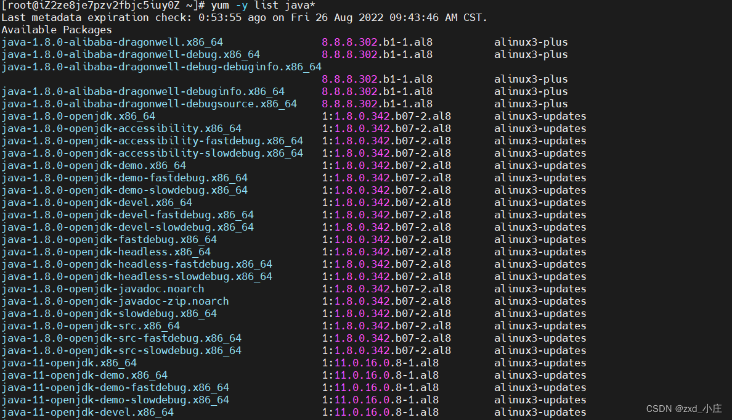
Task: Select package java-1.8.0-openjdk-headless-slowdebug.x86_64
Action: (137, 276)
